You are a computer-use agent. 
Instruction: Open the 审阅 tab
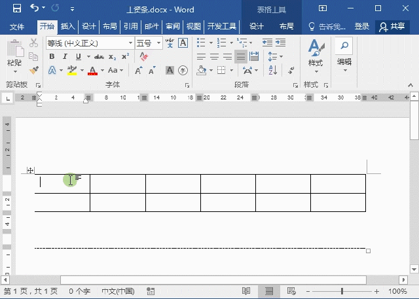coord(173,26)
